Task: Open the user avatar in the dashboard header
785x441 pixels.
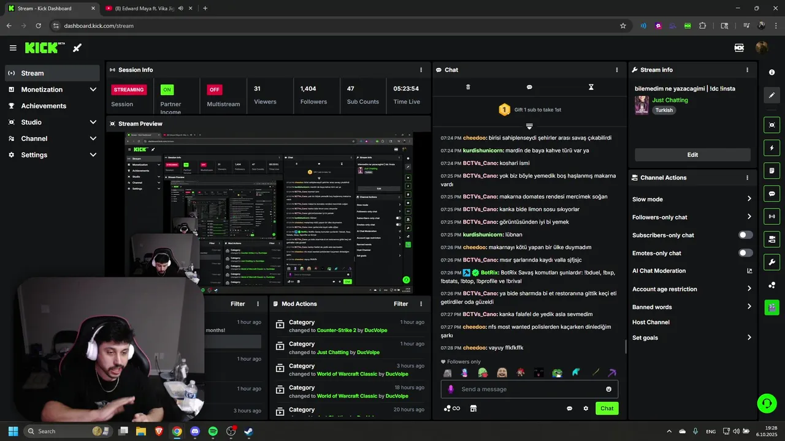Action: [762, 48]
